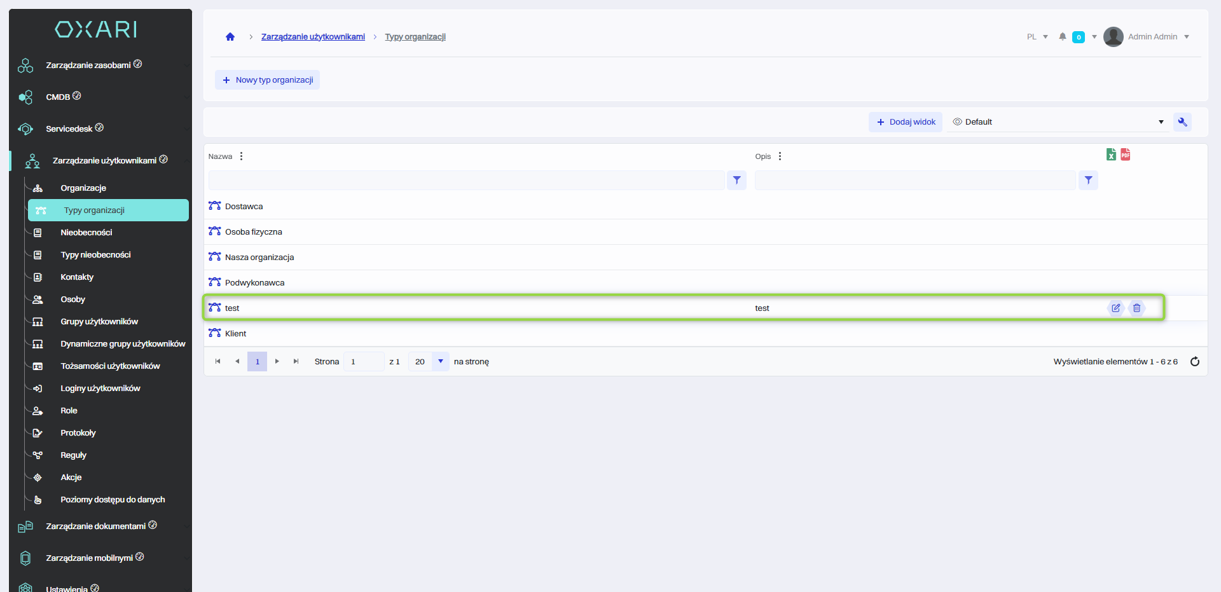The height and width of the screenshot is (592, 1221).
Task: Open PL language selector
Action: 1037,37
